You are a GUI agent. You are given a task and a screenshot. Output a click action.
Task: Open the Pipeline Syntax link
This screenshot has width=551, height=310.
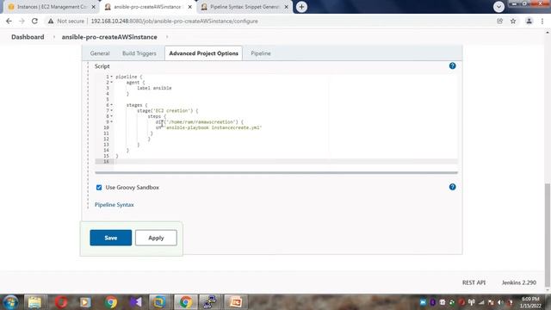pyautogui.click(x=115, y=205)
